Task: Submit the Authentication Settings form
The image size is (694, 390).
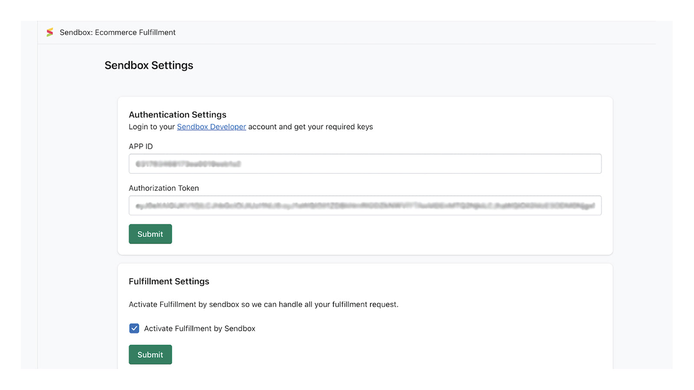Action: click(150, 234)
